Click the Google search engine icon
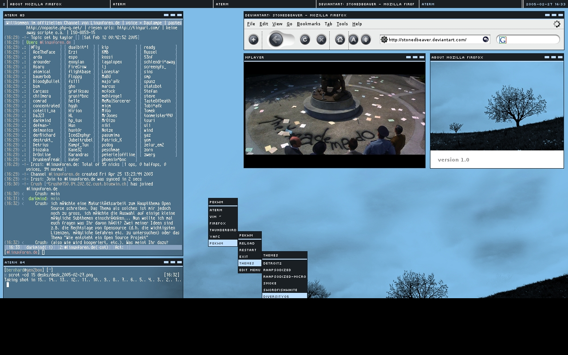This screenshot has height=355, width=568. (x=503, y=40)
